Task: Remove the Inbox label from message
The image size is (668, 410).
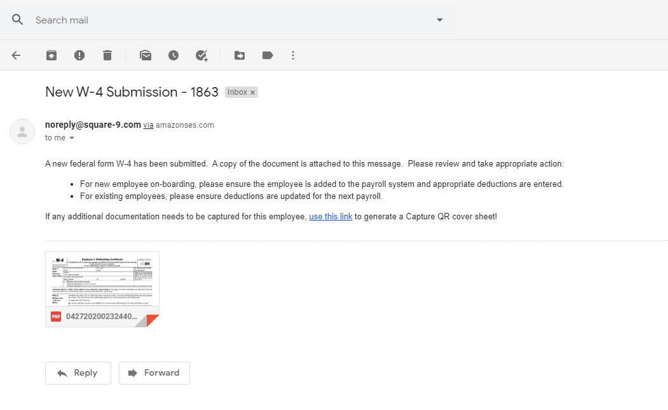Action: pos(252,93)
